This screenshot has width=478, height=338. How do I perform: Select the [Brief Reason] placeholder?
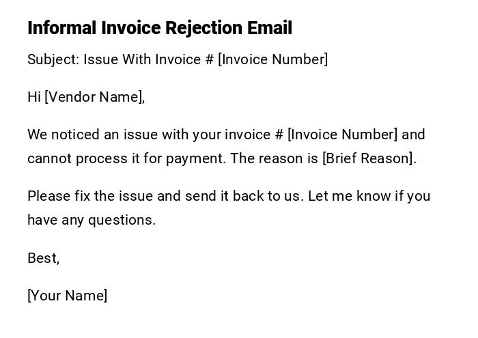[368, 158]
